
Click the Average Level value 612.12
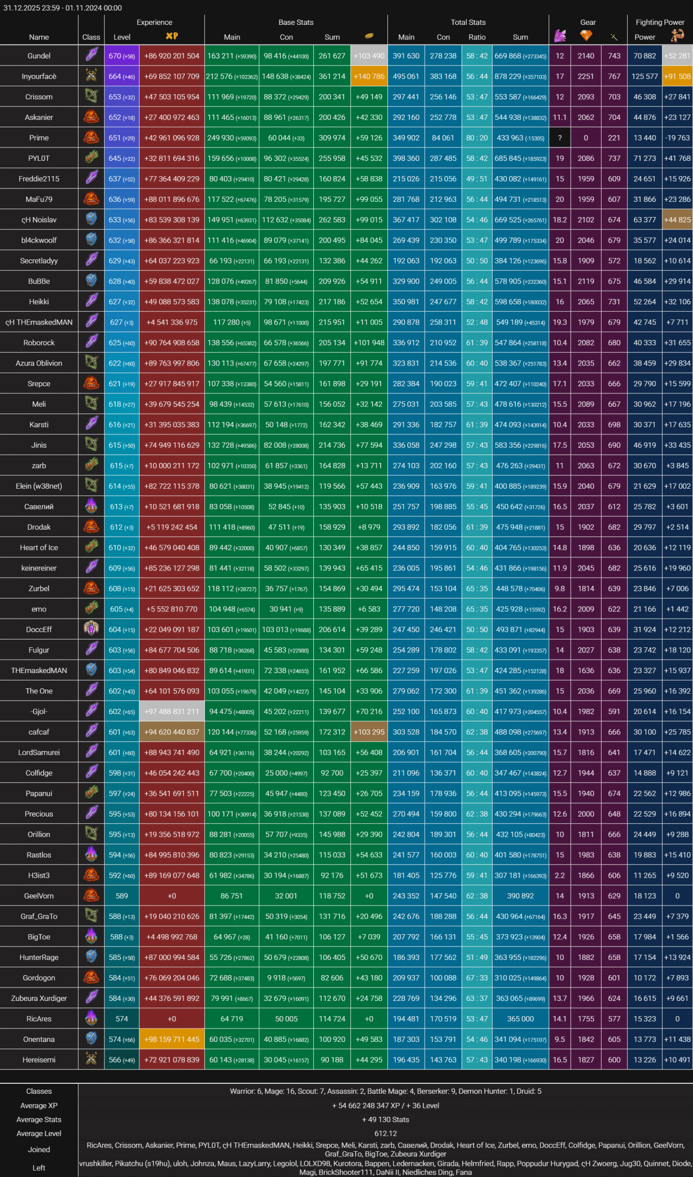click(x=385, y=1134)
